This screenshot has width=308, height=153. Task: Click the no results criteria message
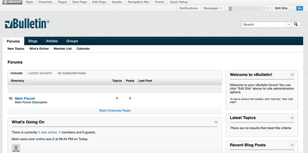coord(261,128)
